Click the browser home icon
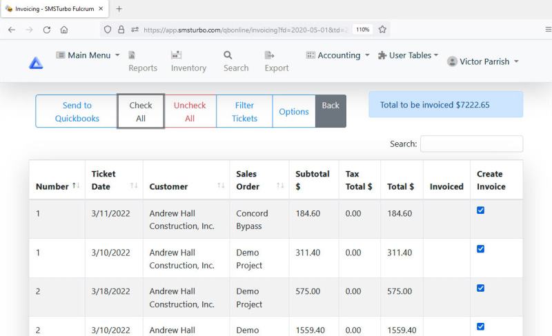 click(64, 30)
